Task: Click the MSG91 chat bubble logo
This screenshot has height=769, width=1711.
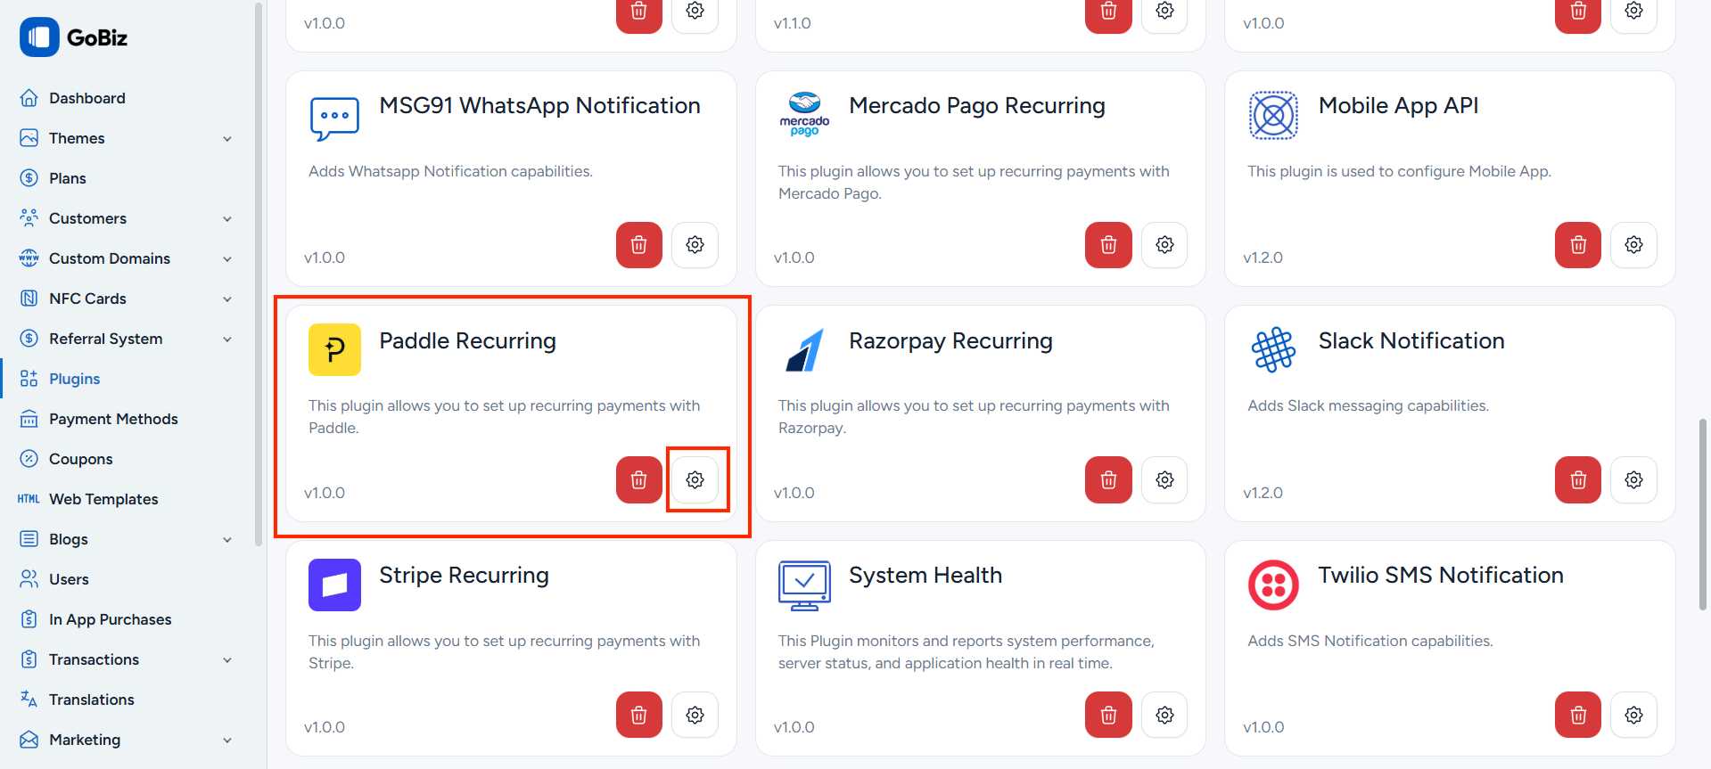Action: [x=334, y=119]
